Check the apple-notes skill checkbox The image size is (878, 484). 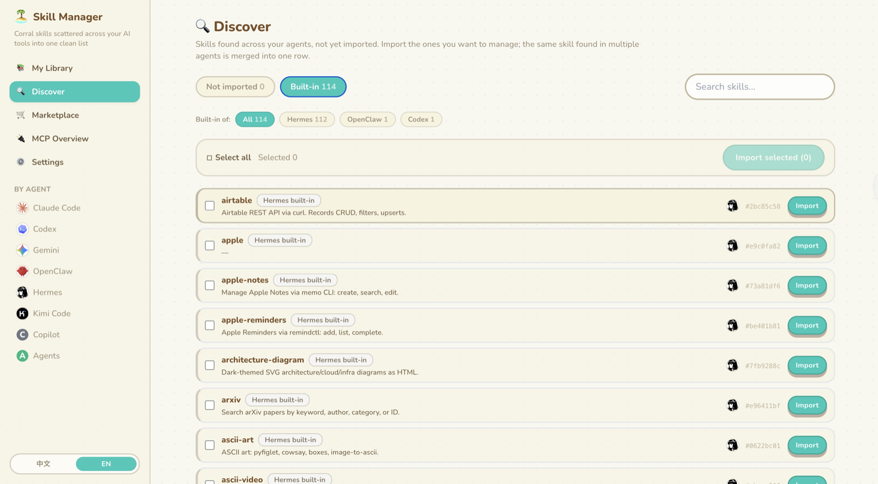210,286
